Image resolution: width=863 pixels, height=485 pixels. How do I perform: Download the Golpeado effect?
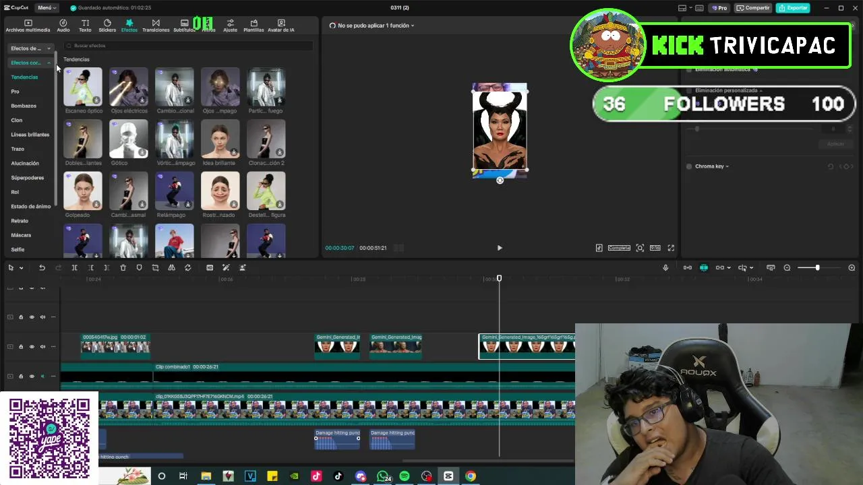[x=96, y=204]
